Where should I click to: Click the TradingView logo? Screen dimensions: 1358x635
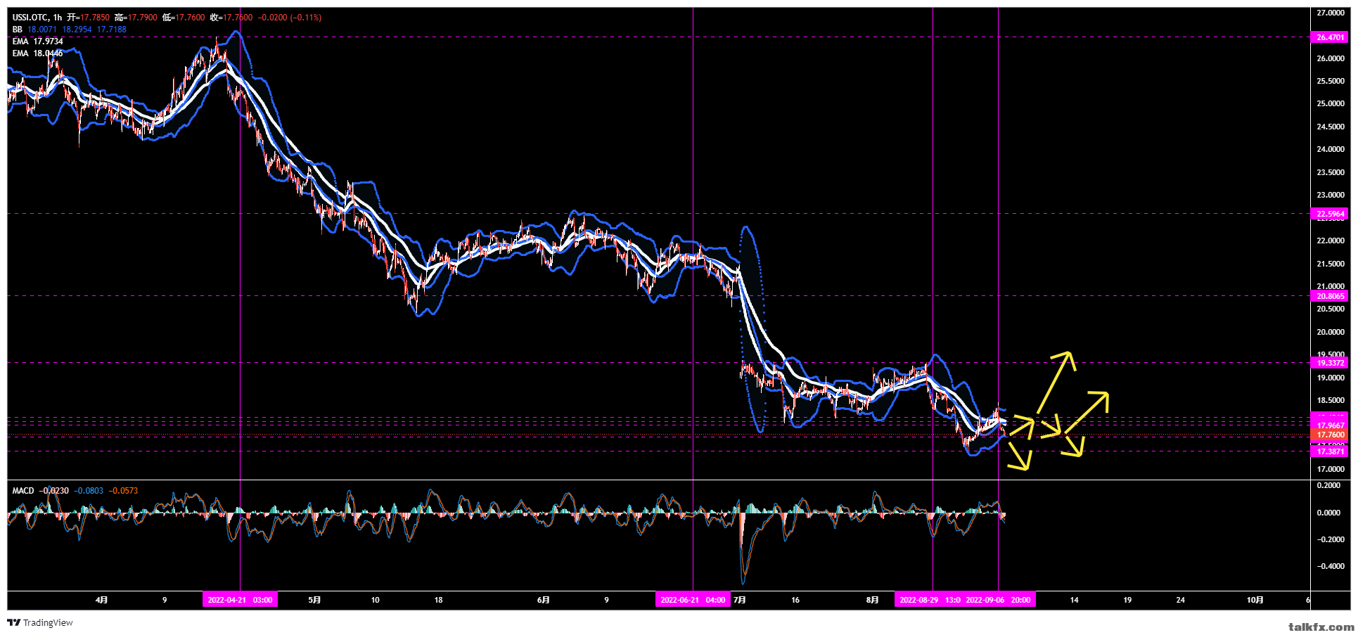click(40, 623)
